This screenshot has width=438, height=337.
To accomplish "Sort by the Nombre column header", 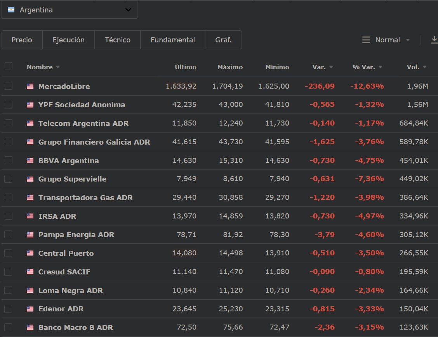I will pos(43,67).
